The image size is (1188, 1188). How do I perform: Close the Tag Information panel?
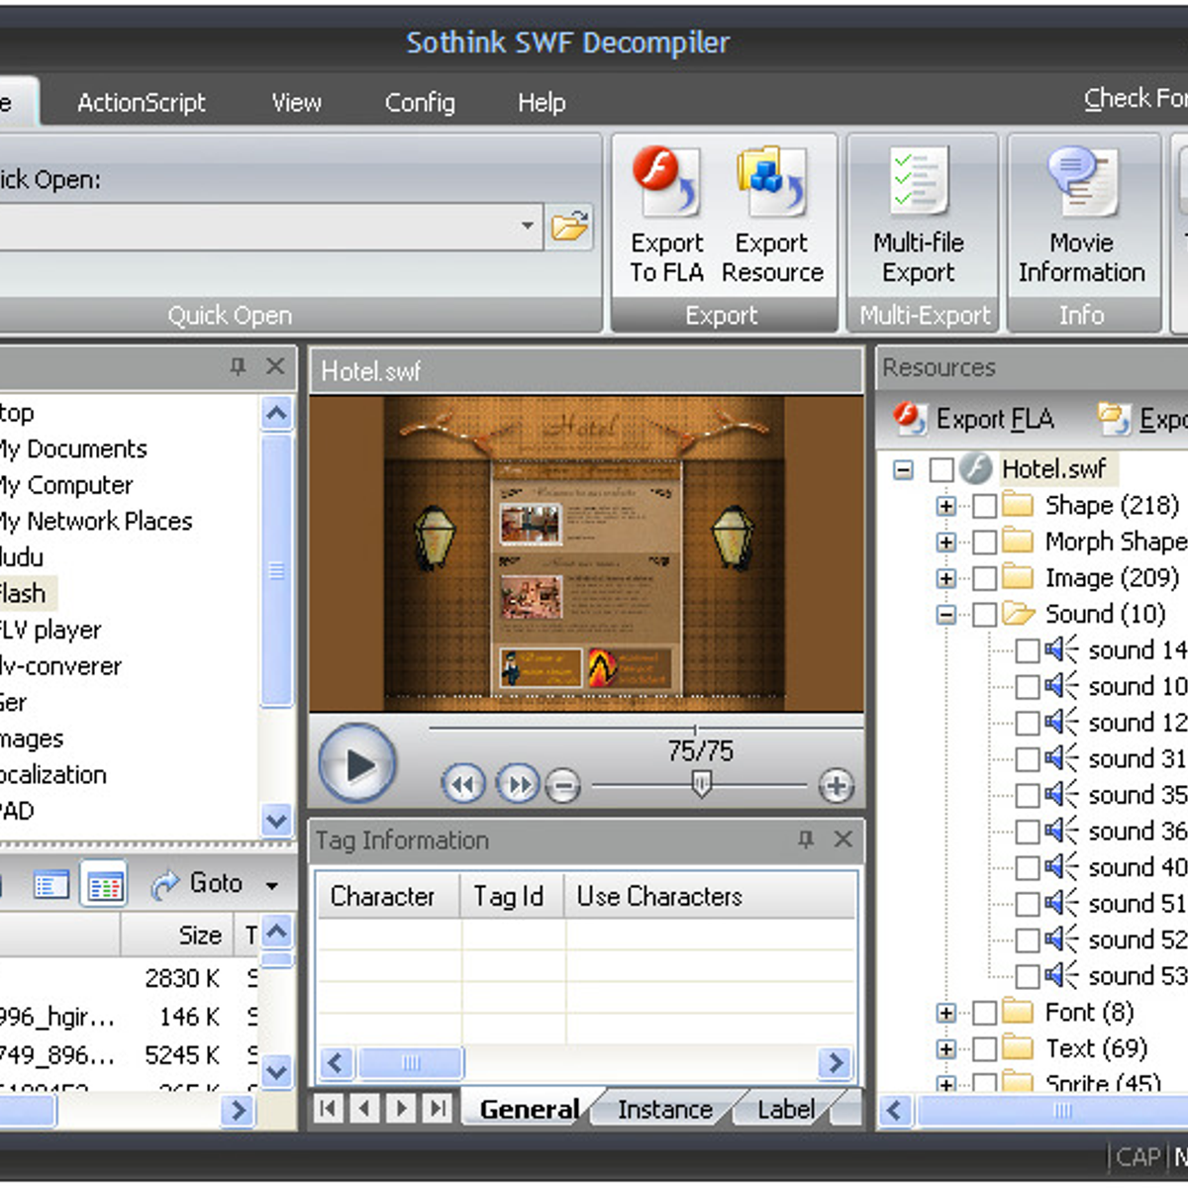tap(842, 840)
